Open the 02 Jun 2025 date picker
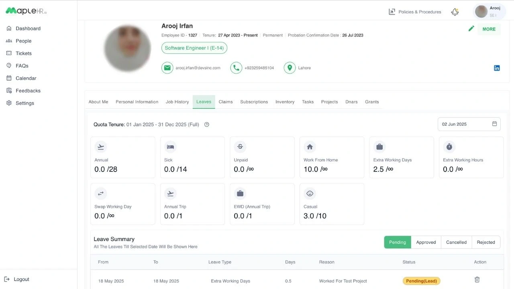Viewport: 514px width, 289px height. [469, 124]
